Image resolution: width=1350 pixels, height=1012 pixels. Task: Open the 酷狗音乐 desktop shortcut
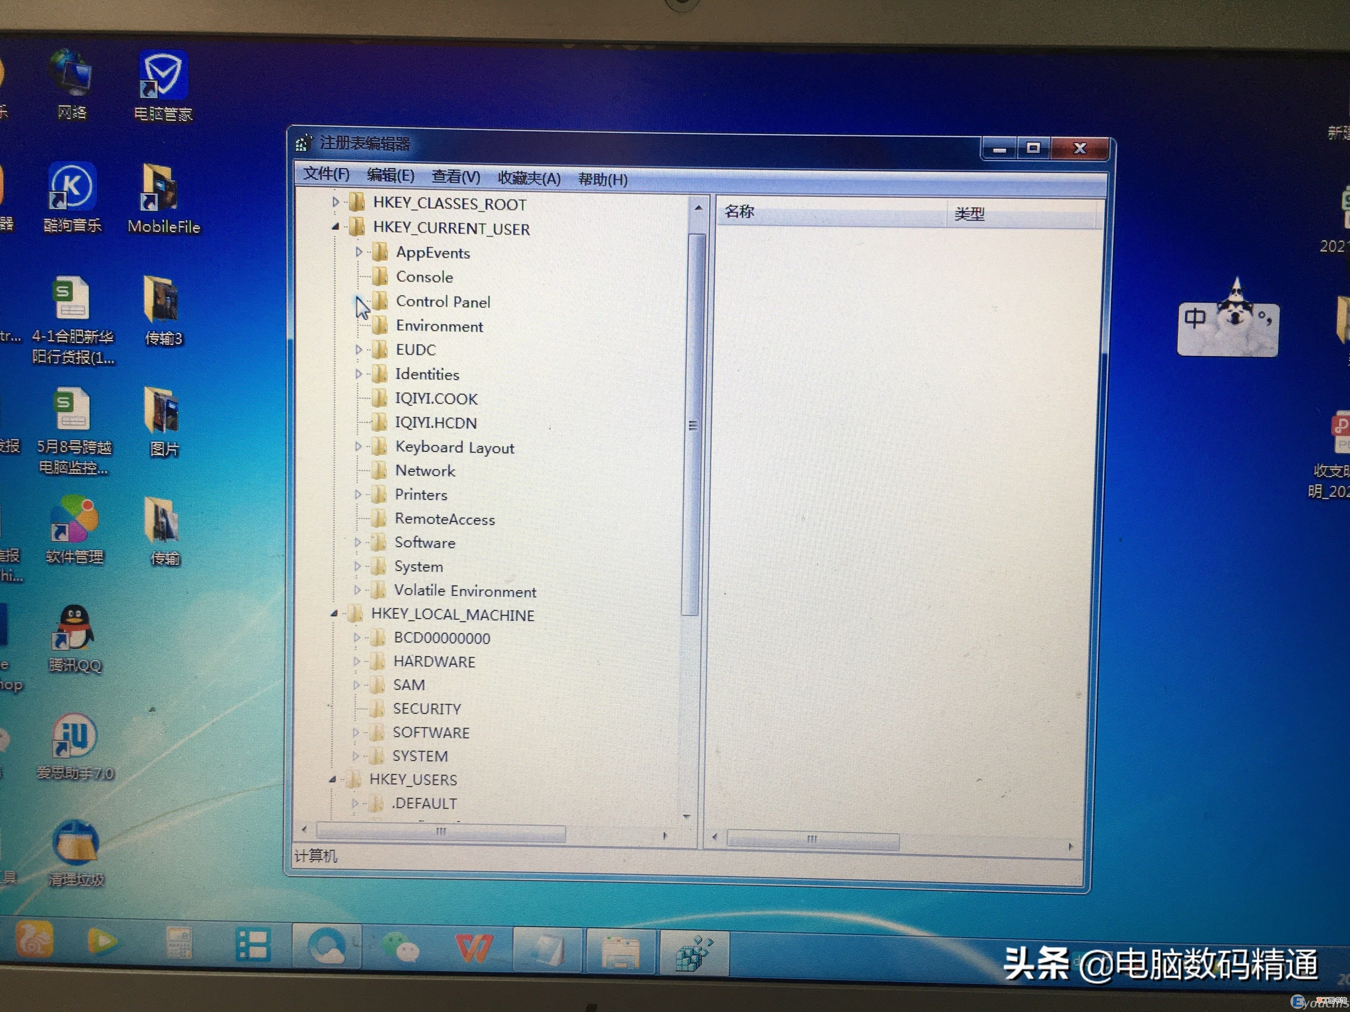tap(72, 197)
